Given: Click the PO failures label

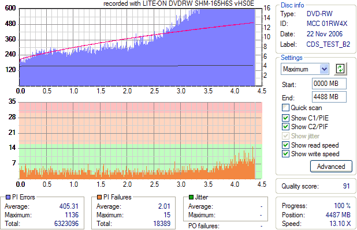Looking at the screenshot, I should click(x=204, y=226).
